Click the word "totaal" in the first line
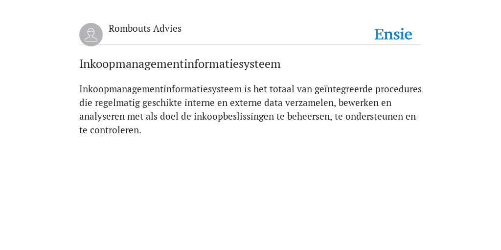 (282, 89)
